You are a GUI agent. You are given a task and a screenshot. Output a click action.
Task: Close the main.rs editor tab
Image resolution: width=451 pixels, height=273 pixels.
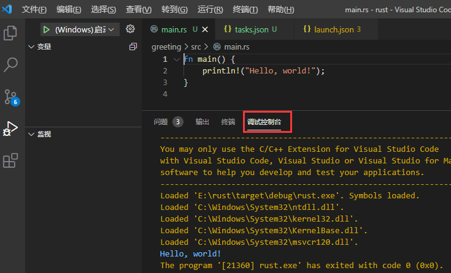tap(204, 29)
